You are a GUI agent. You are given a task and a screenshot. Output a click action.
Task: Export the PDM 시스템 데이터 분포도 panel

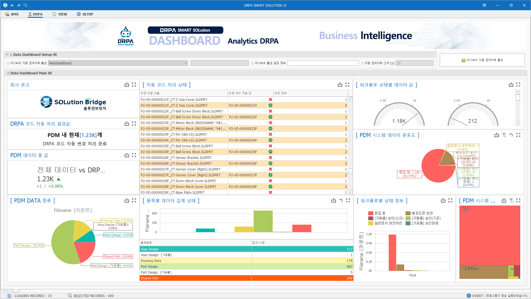point(497,135)
